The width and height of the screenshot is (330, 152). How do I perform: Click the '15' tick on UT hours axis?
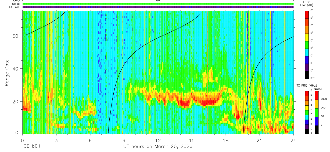coord(192,140)
